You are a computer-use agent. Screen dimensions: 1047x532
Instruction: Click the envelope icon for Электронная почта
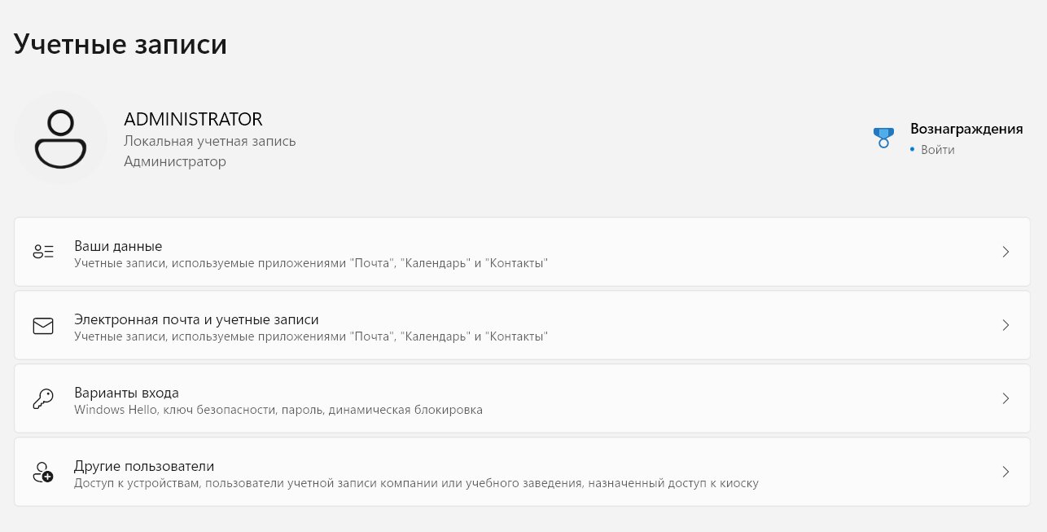point(43,326)
